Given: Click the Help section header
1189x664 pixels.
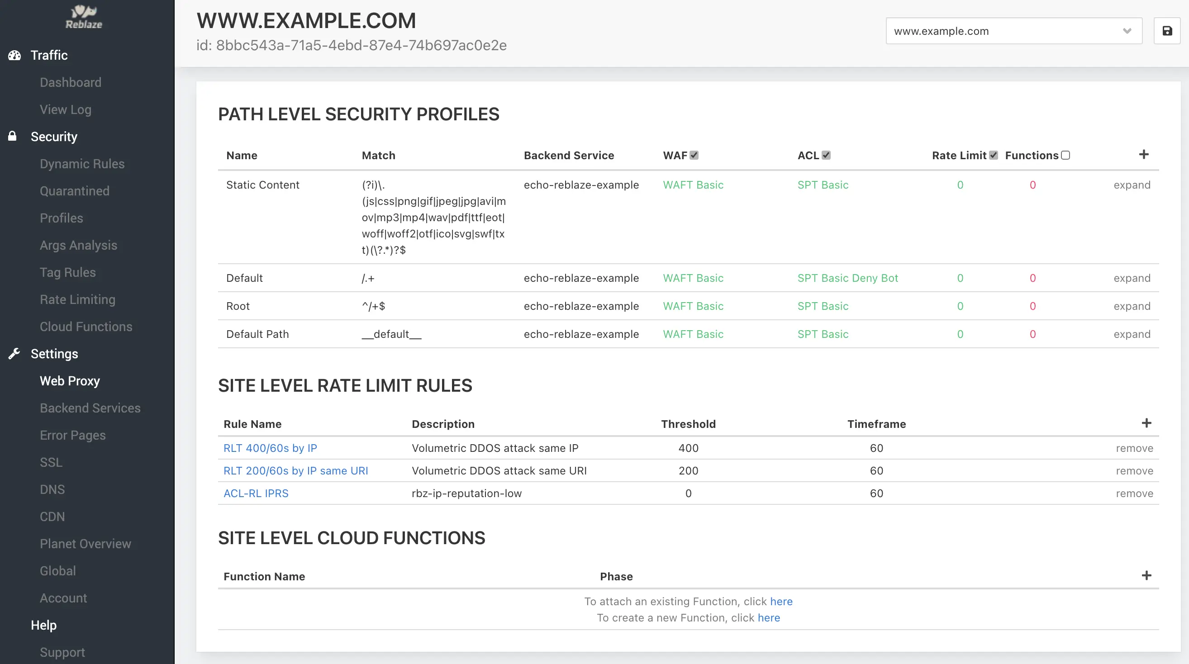Looking at the screenshot, I should pos(44,626).
